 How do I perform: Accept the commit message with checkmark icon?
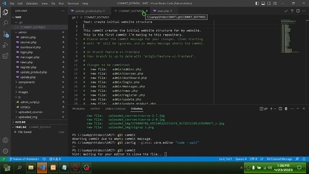coord(286,11)
